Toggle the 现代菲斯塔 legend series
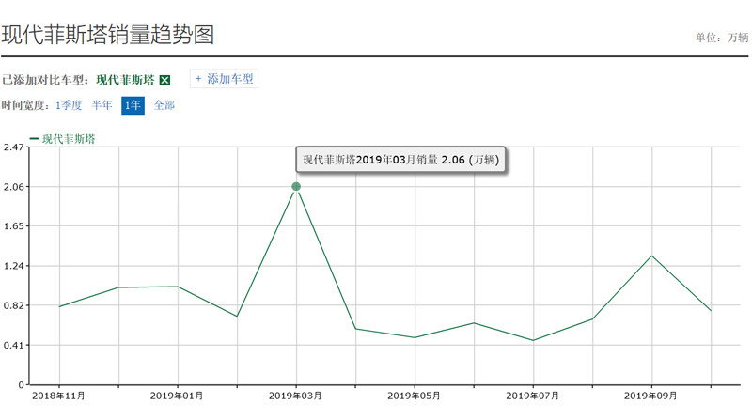The width and height of the screenshot is (752, 419). 62,139
